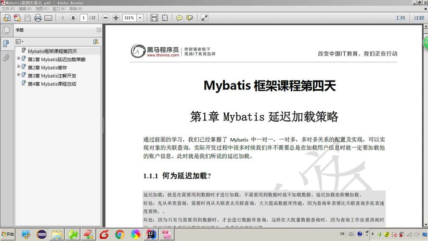
Task: Click the fit one full page icon
Action: click(165, 18)
